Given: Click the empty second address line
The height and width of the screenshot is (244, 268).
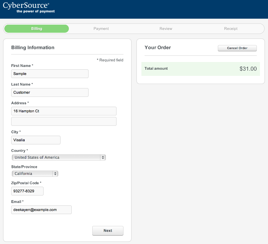Looking at the screenshot, I should pyautogui.click(x=64, y=121).
